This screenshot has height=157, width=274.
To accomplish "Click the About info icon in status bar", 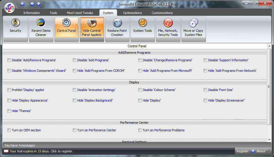I will click(x=253, y=151).
